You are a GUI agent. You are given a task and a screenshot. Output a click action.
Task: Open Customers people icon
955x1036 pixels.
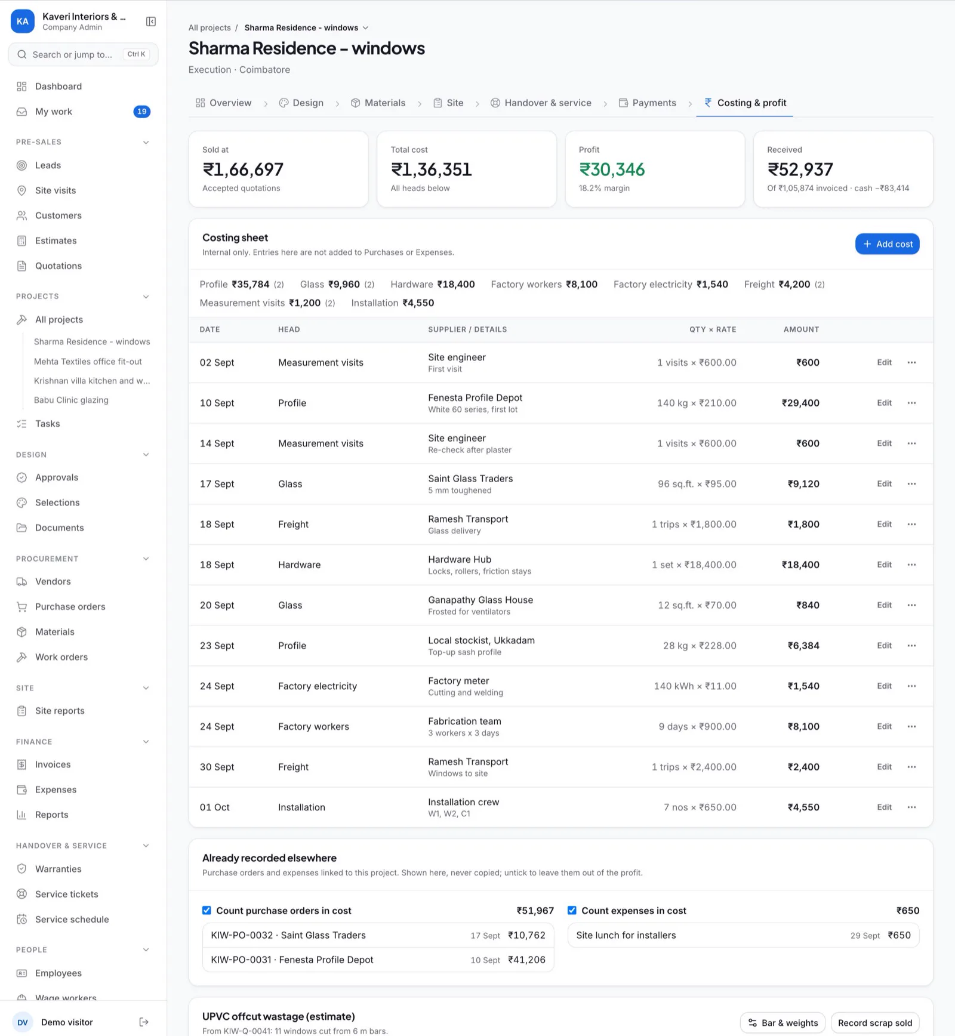22,215
